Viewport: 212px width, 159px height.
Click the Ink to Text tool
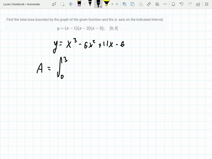(141, 4)
